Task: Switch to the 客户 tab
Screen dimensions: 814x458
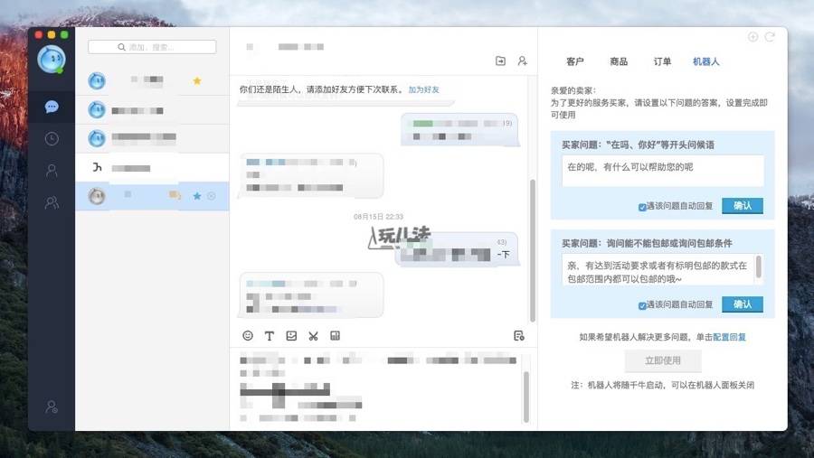Action: pos(574,61)
